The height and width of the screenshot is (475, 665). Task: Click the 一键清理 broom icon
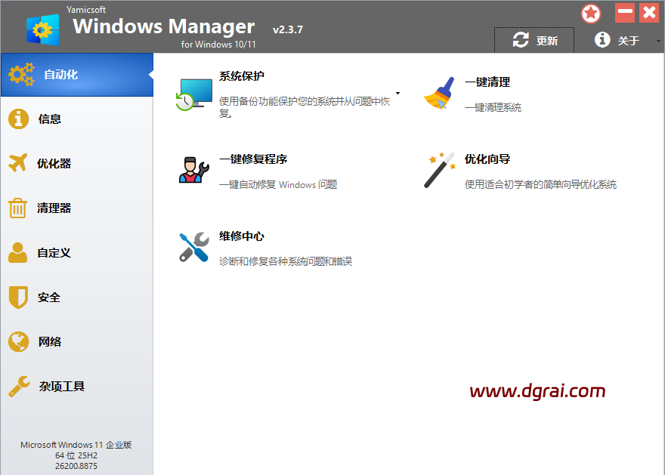[x=439, y=93]
